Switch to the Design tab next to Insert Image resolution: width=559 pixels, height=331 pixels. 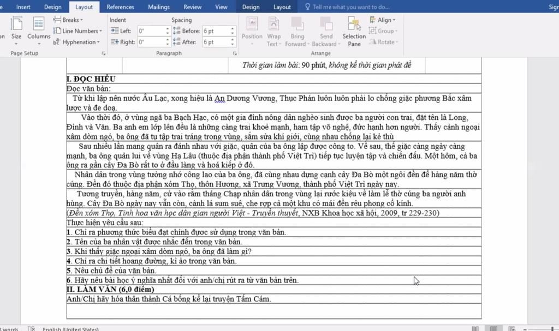pos(53,7)
